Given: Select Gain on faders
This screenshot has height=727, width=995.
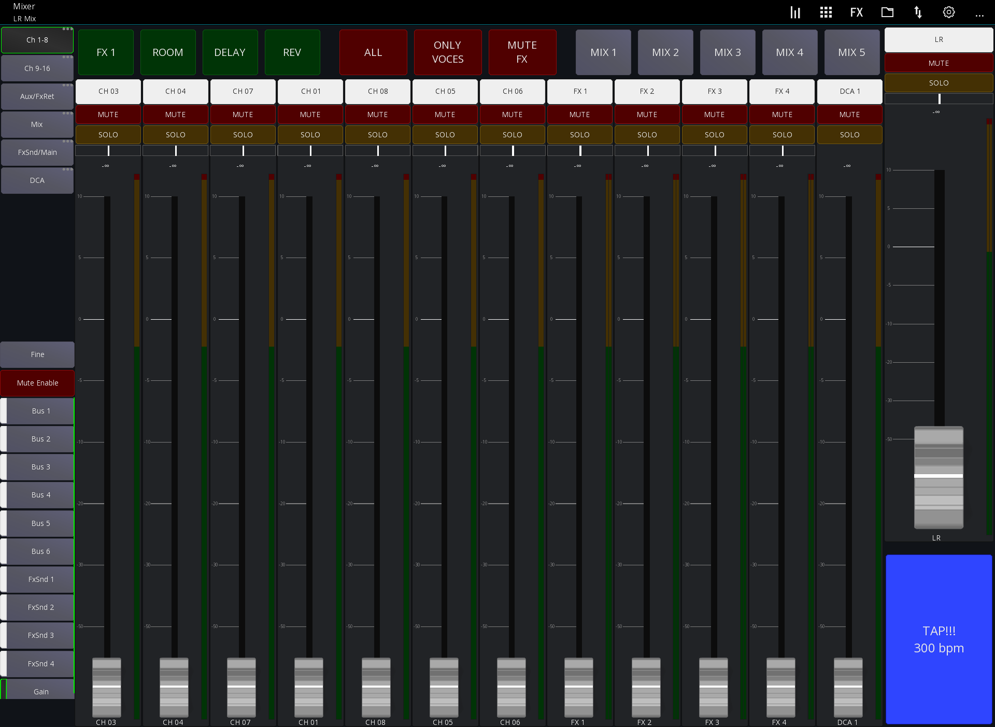Looking at the screenshot, I should [37, 690].
